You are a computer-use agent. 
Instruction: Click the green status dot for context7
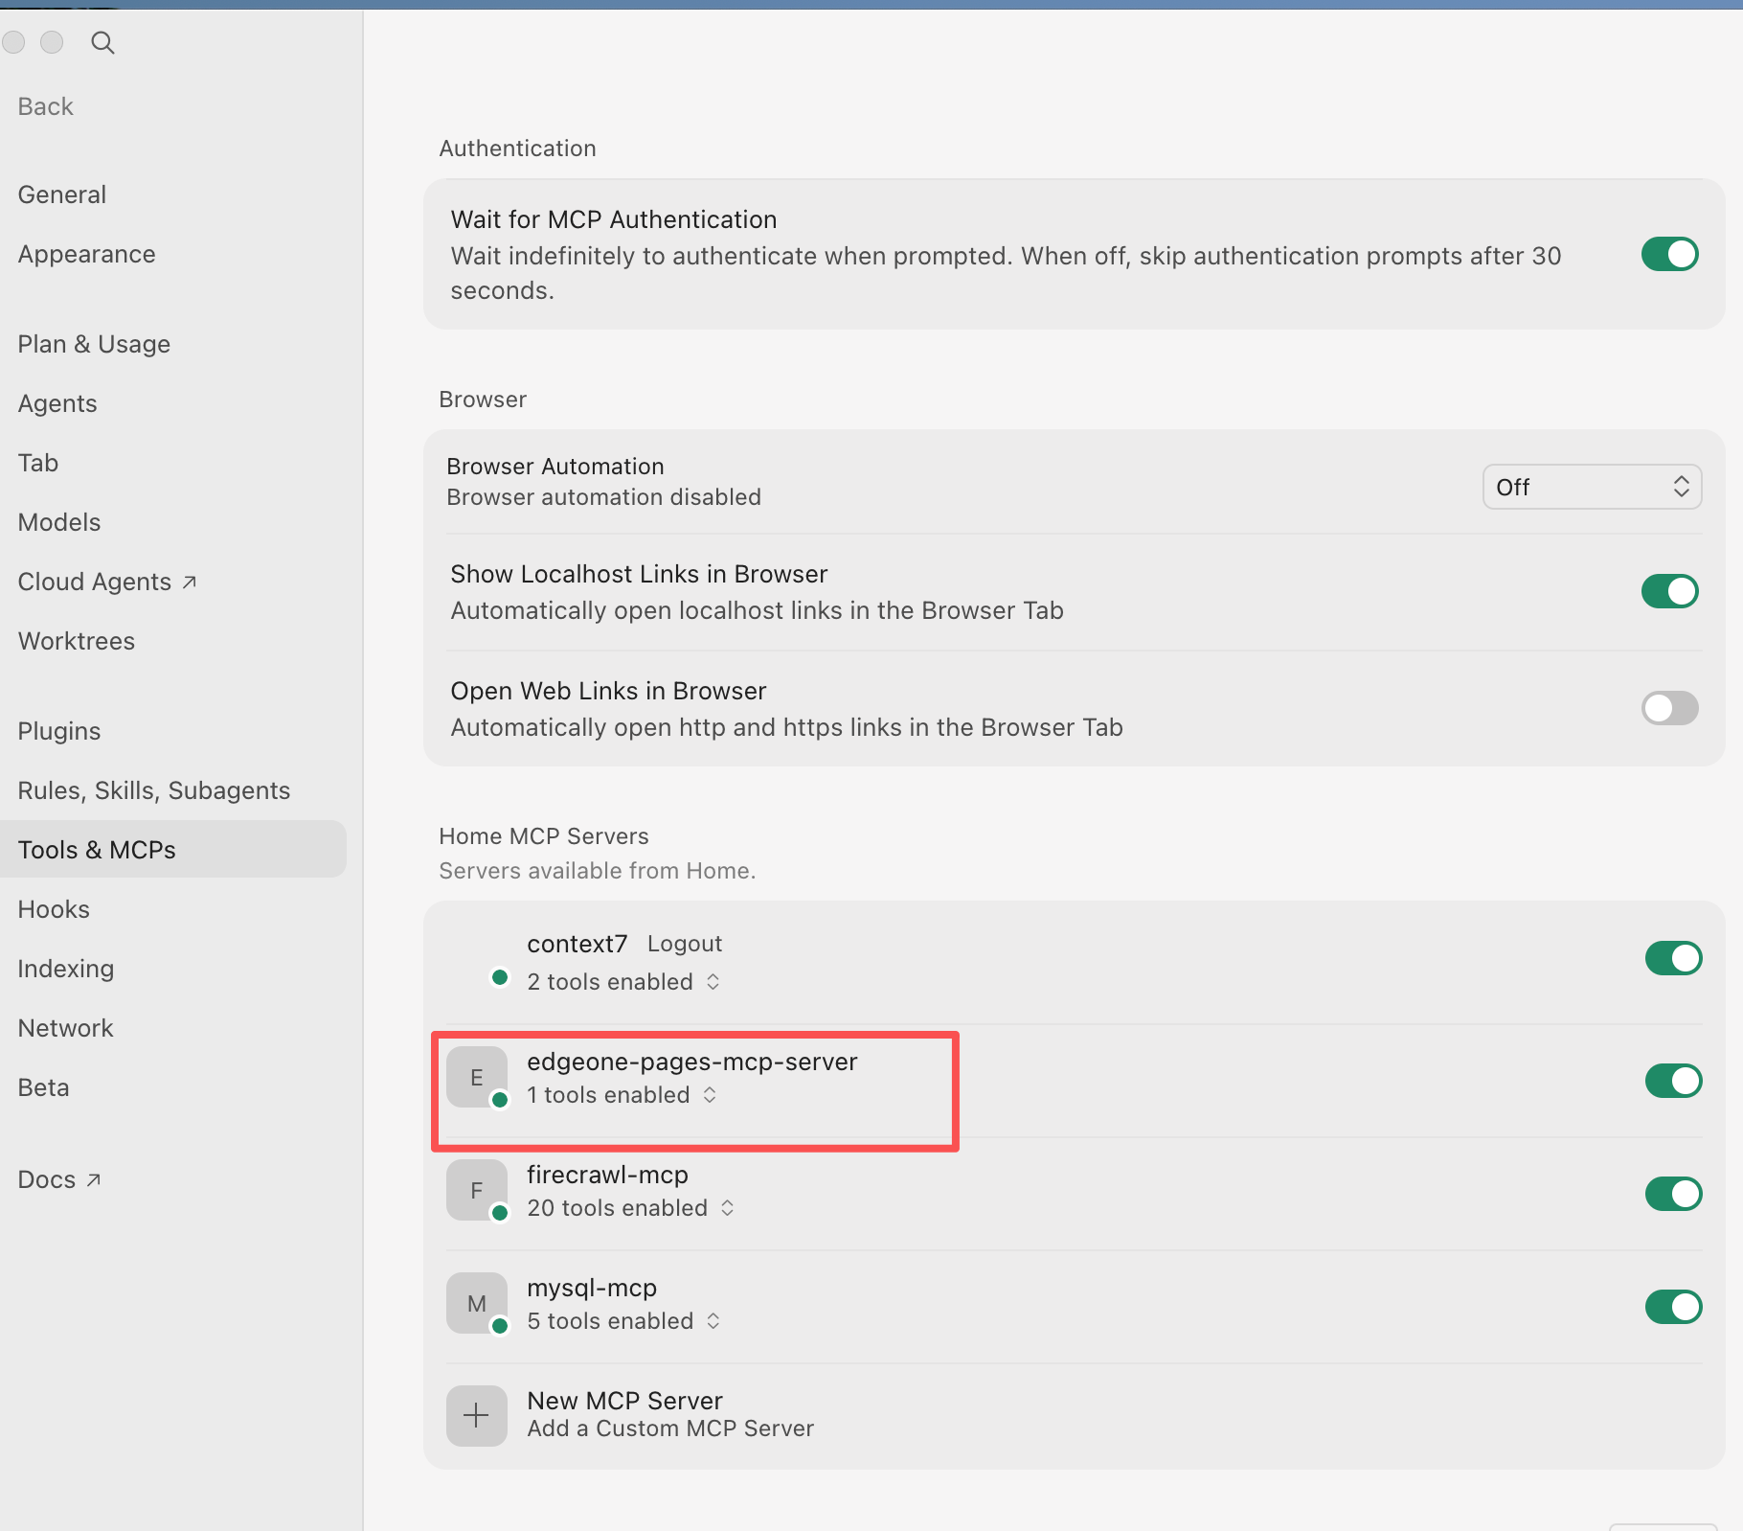(499, 977)
